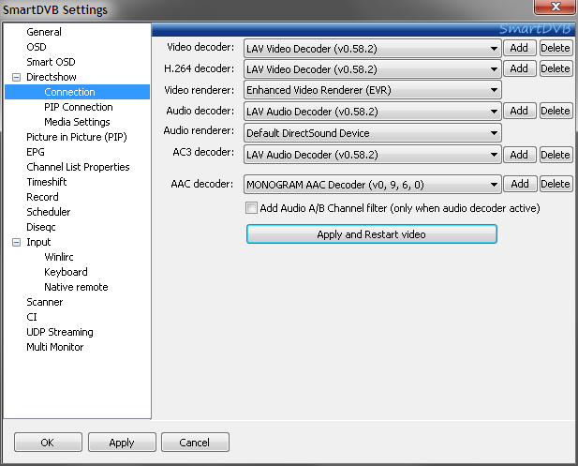Enable Add Audio A/B Channel filter checkbox
Screen dimensions: 578x466
[x=251, y=208]
